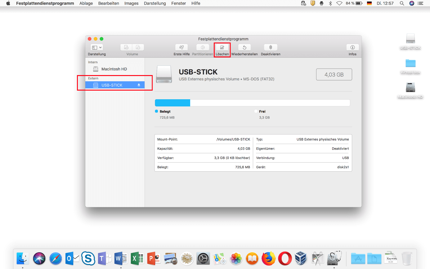This screenshot has height=269, width=430.
Task: Open the Virtual box desktop folder
Action: [410, 63]
